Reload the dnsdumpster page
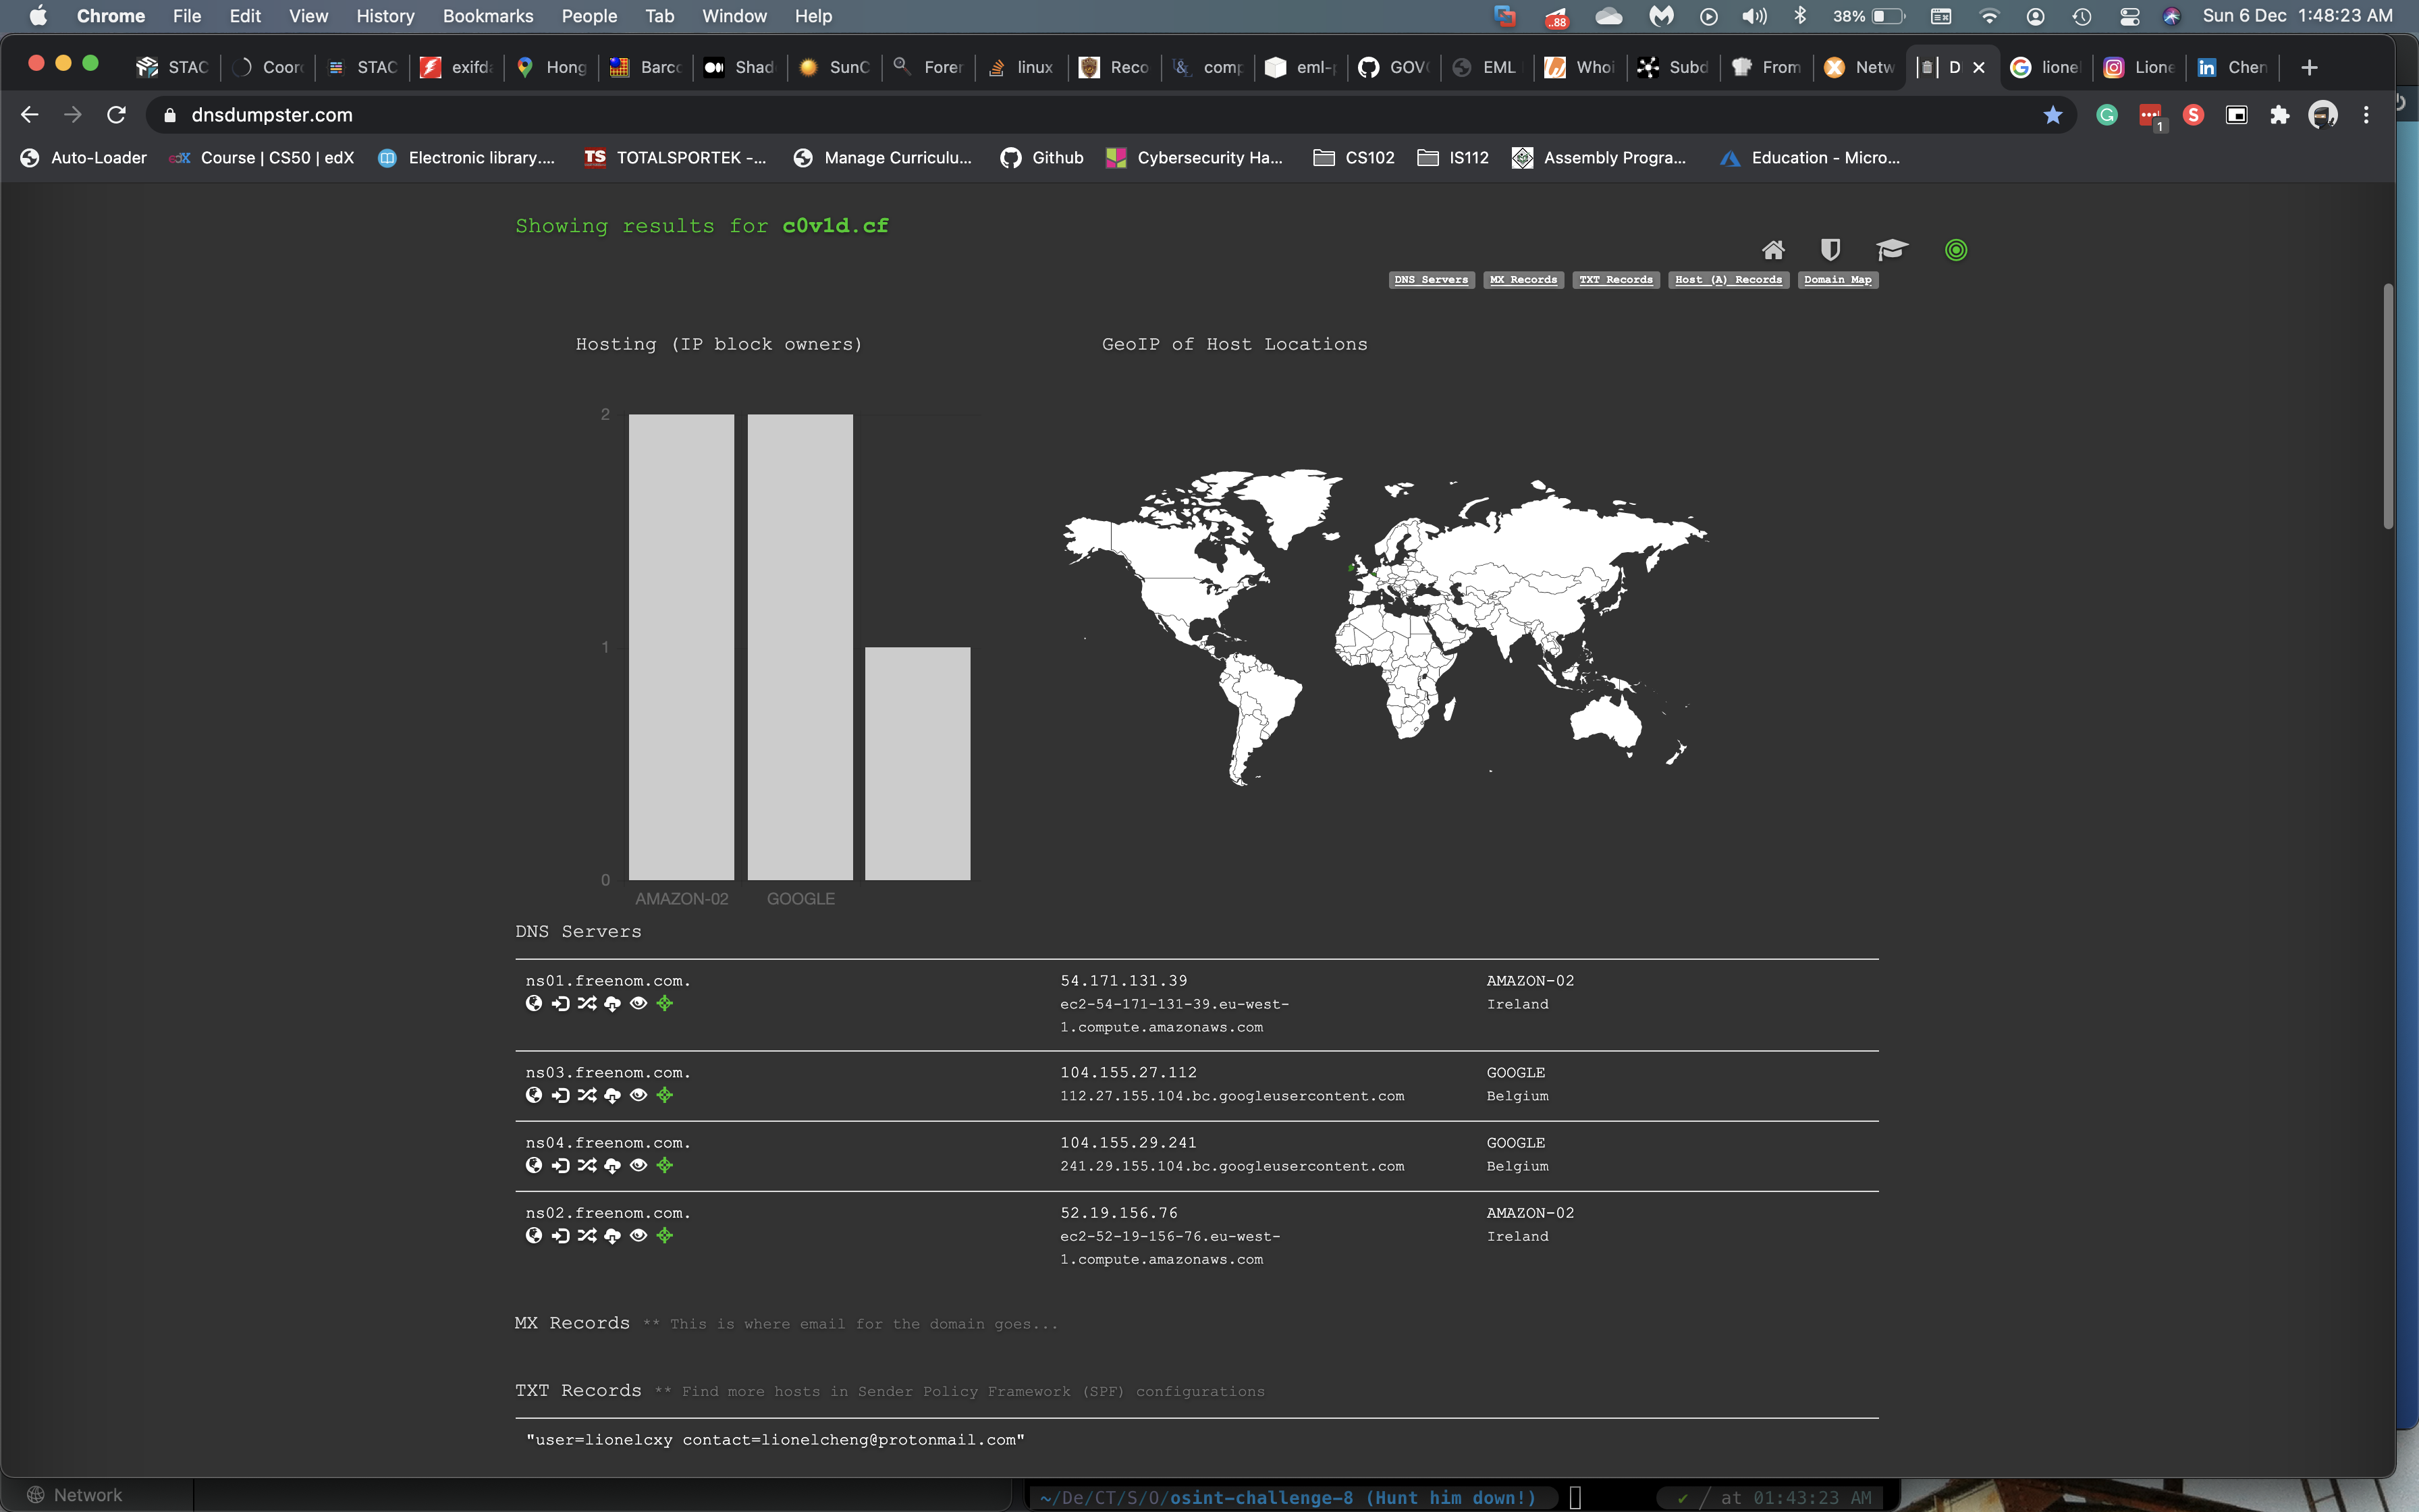Viewport: 2419px width, 1512px height. click(116, 115)
